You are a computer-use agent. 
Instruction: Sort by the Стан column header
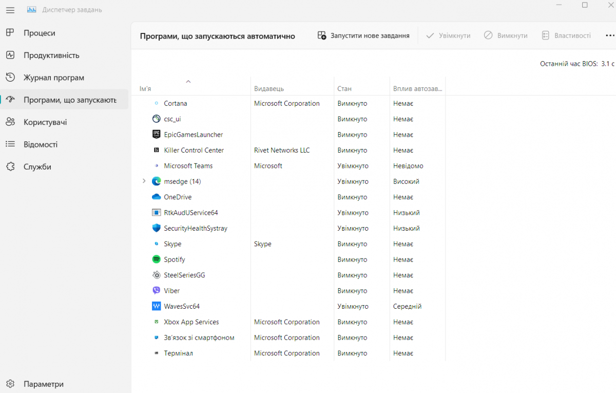point(344,89)
